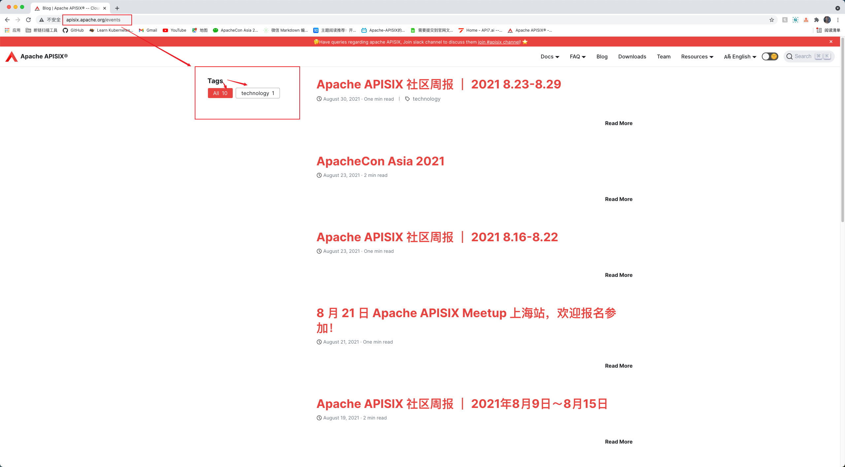
Task: Open the GitHub bookmark
Action: pos(73,30)
